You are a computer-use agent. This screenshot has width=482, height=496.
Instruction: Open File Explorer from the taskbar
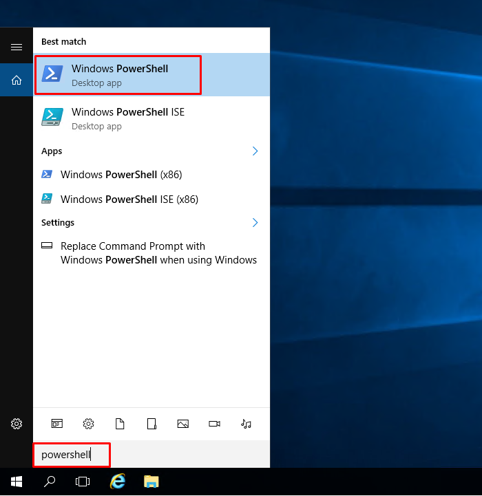click(x=151, y=482)
